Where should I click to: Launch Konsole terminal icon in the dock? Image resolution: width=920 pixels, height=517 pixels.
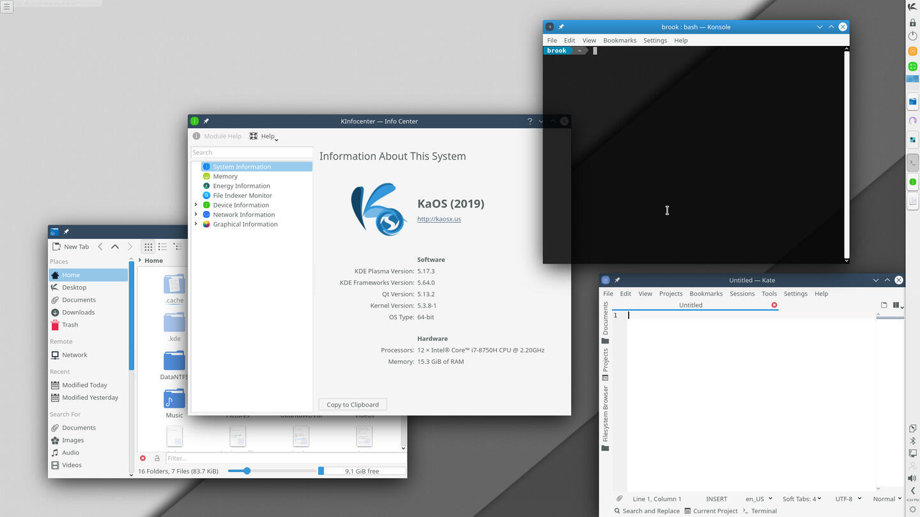point(912,162)
